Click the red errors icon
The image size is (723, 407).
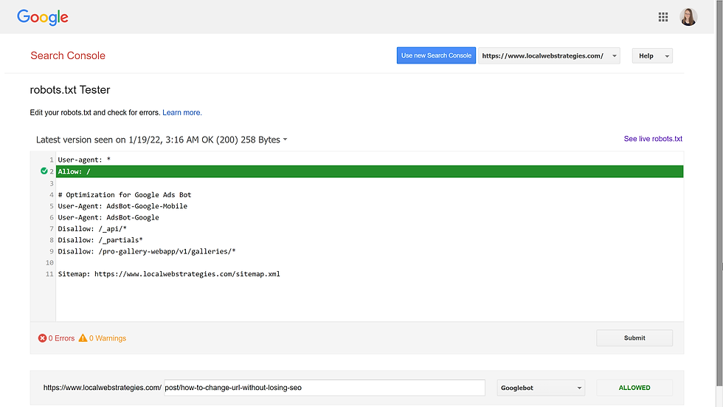(43, 338)
